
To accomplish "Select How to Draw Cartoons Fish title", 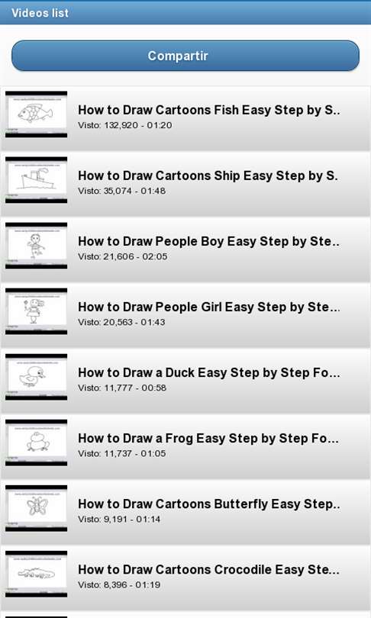I will point(209,110).
